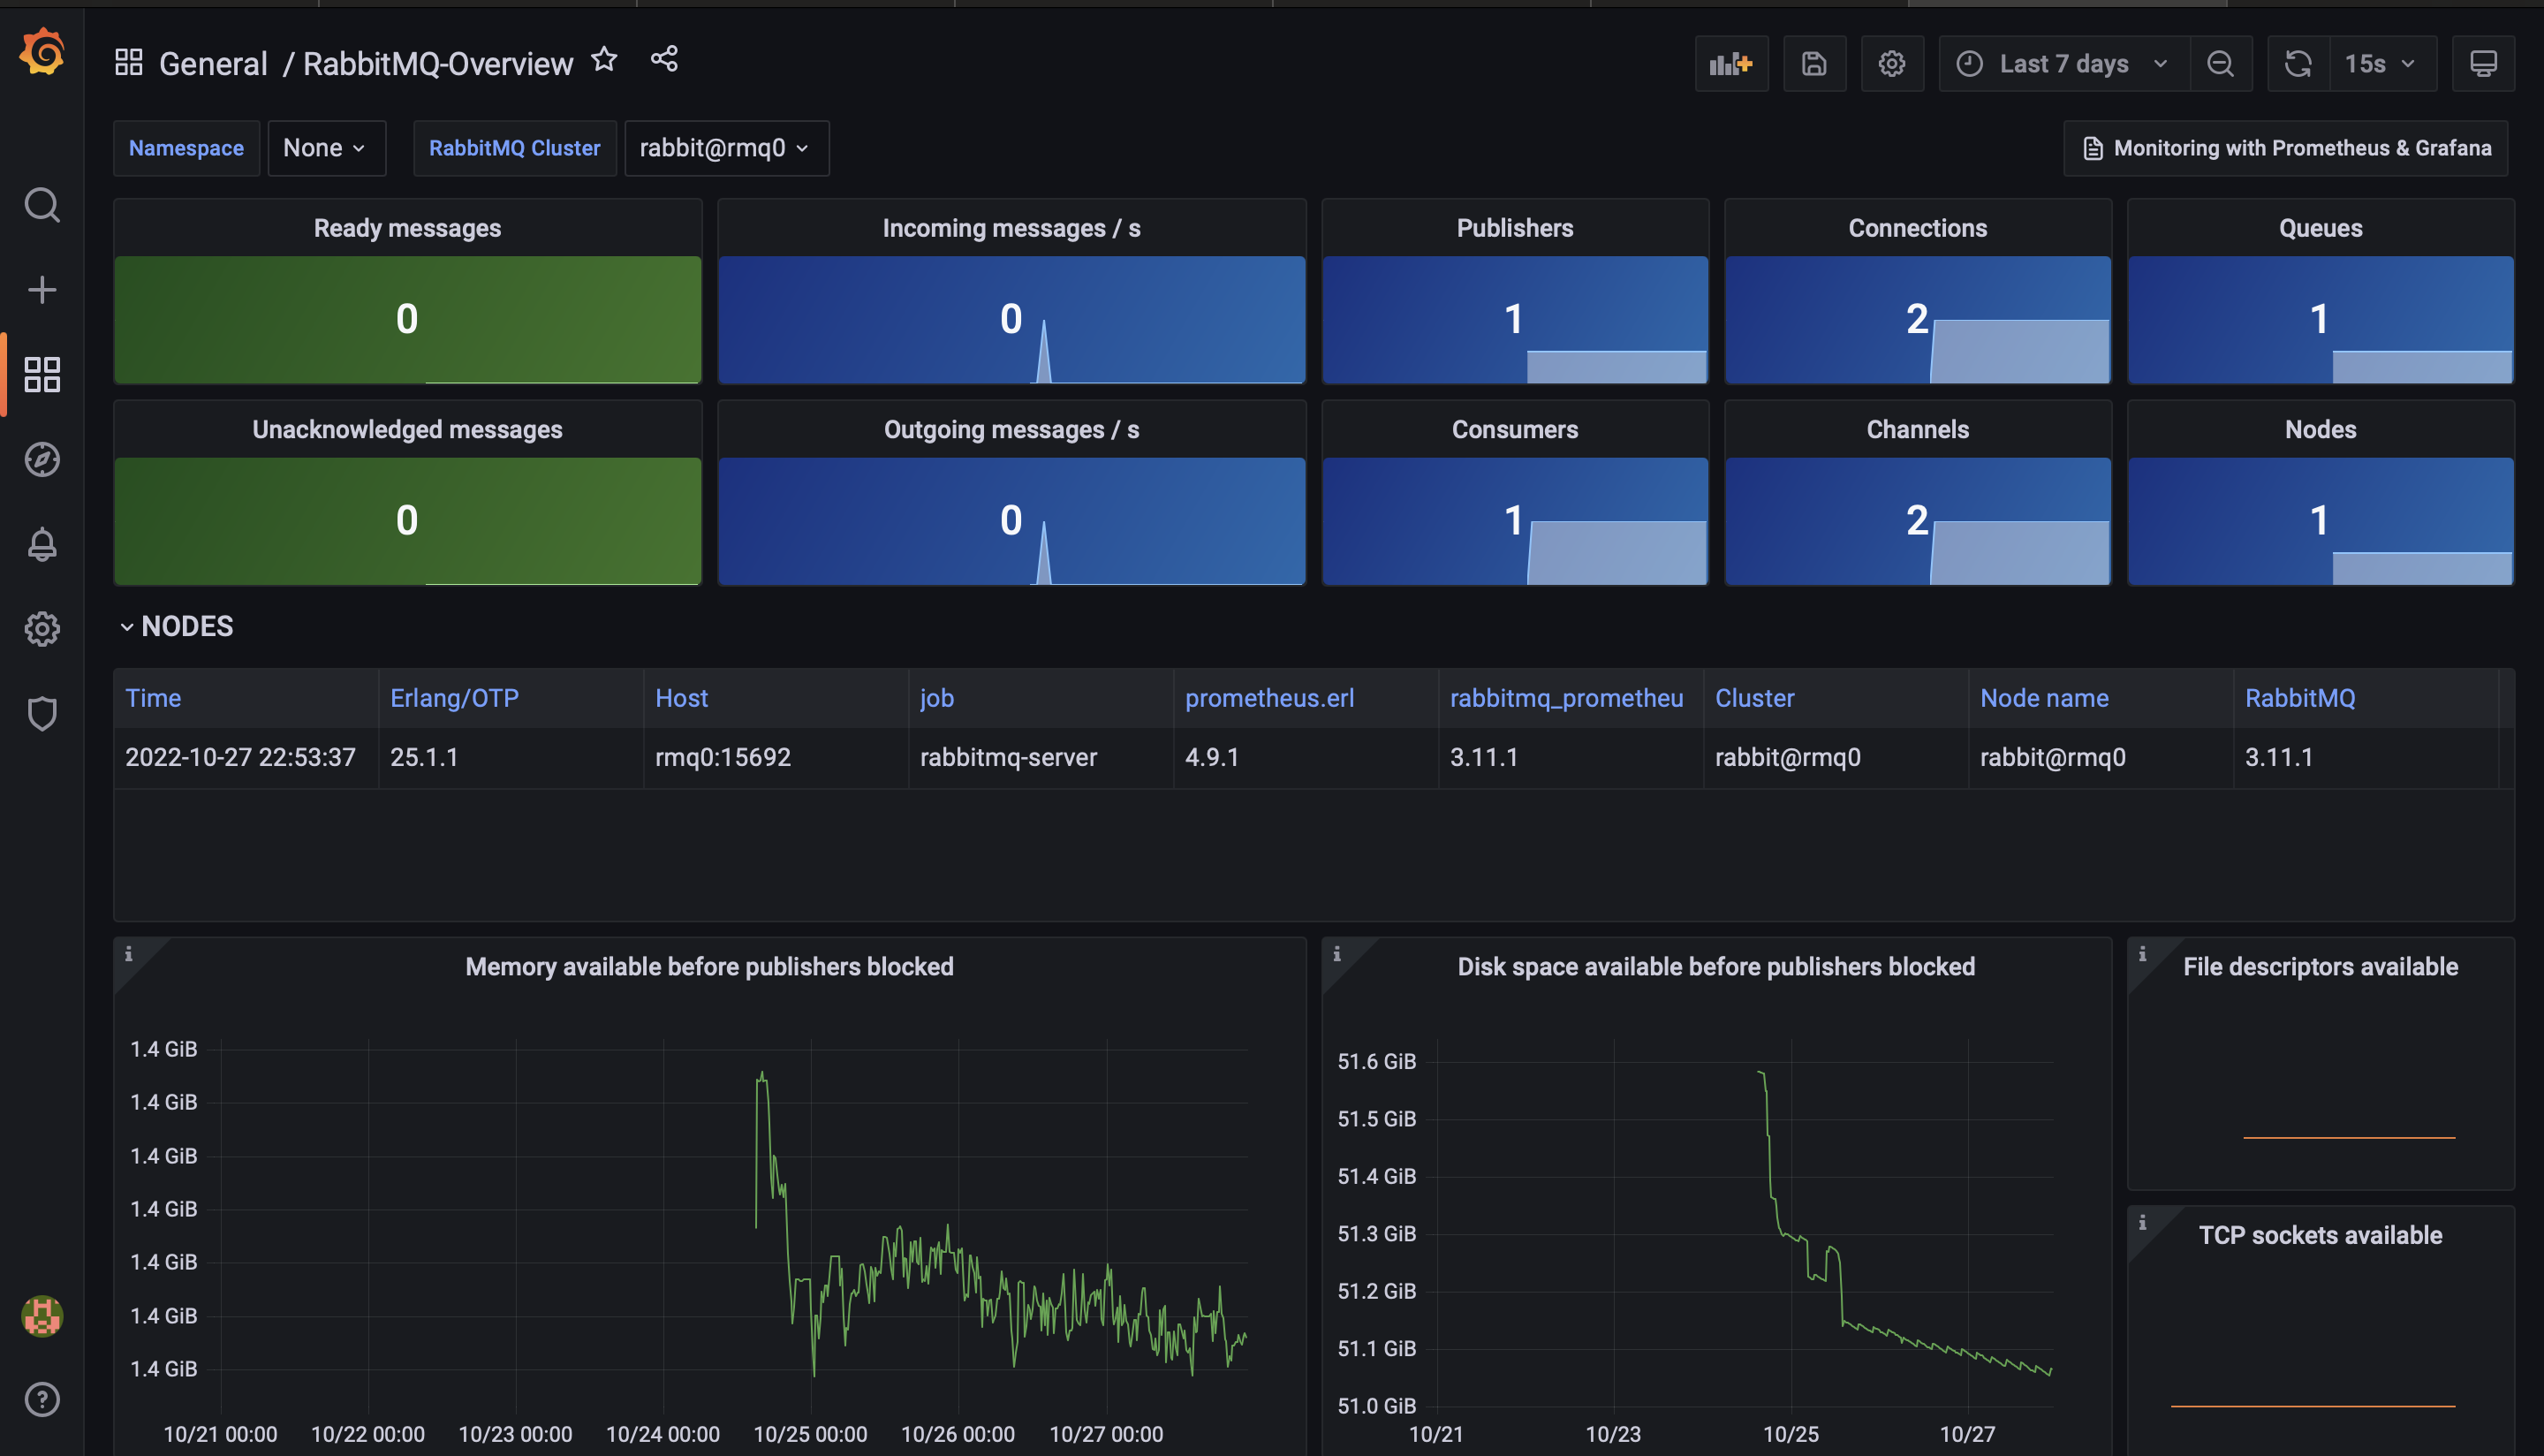
Task: Open the Server Admin shield icon
Action: click(x=42, y=714)
